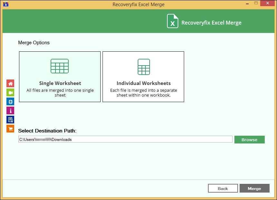Click the app icon in title bar
This screenshot has height=200, width=277.
coord(6,4)
